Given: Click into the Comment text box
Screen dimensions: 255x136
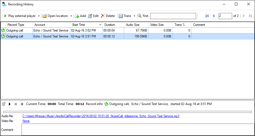Looking at the screenshot, I should click(x=138, y=130).
